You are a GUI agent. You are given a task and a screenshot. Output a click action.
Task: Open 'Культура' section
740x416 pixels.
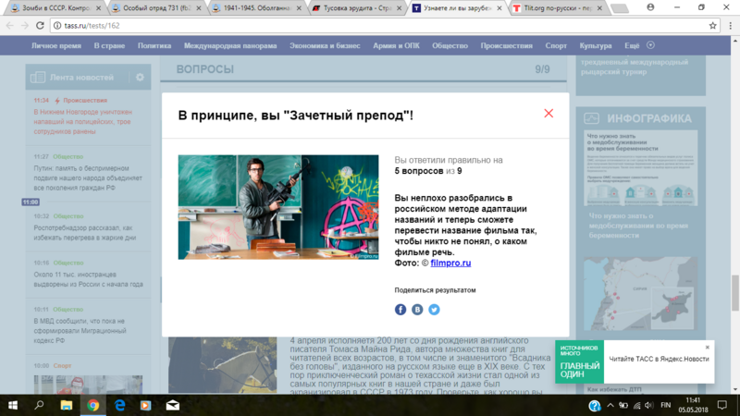pyautogui.click(x=596, y=45)
